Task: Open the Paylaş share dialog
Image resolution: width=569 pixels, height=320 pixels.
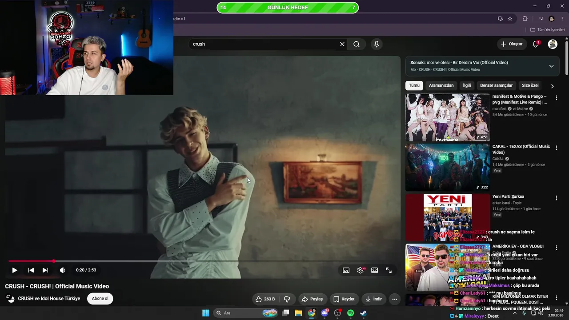Action: (x=312, y=299)
